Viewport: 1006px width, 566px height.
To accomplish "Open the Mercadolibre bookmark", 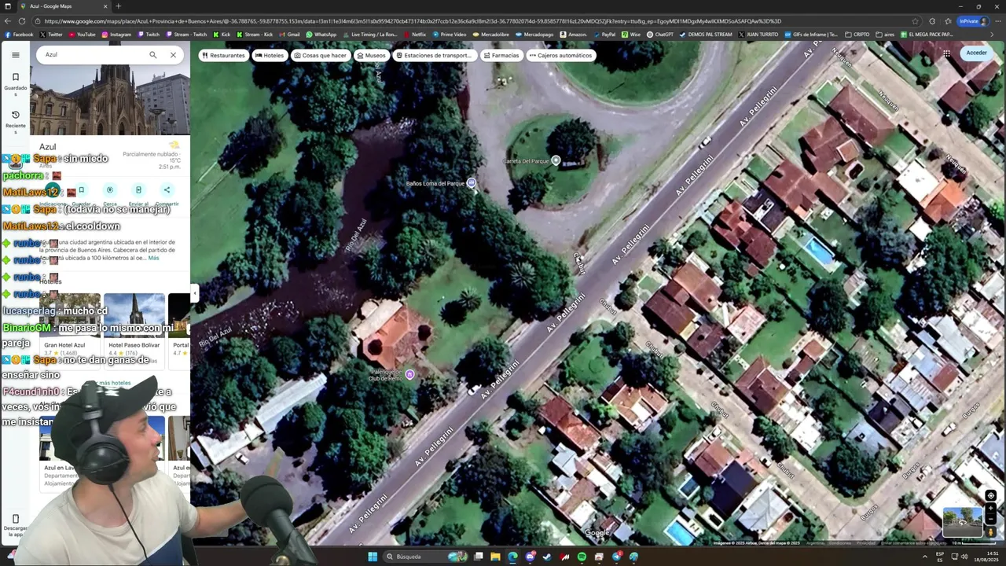I will point(491,35).
